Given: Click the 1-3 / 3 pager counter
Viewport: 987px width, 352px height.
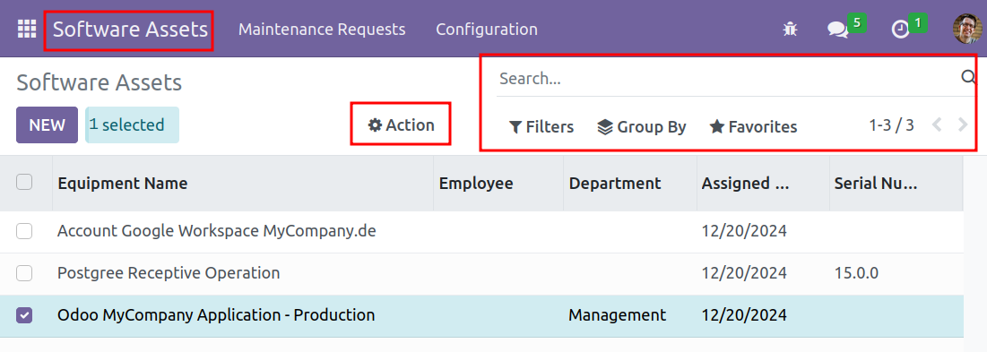Looking at the screenshot, I should coord(891,125).
